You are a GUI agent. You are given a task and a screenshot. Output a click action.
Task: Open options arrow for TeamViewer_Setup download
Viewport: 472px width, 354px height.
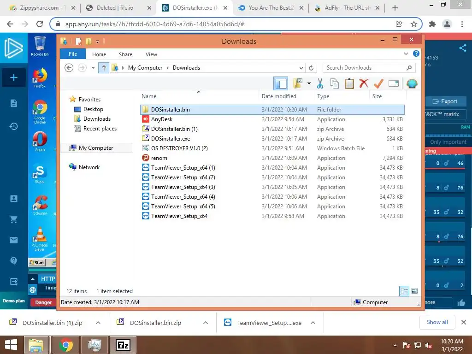point(313,323)
